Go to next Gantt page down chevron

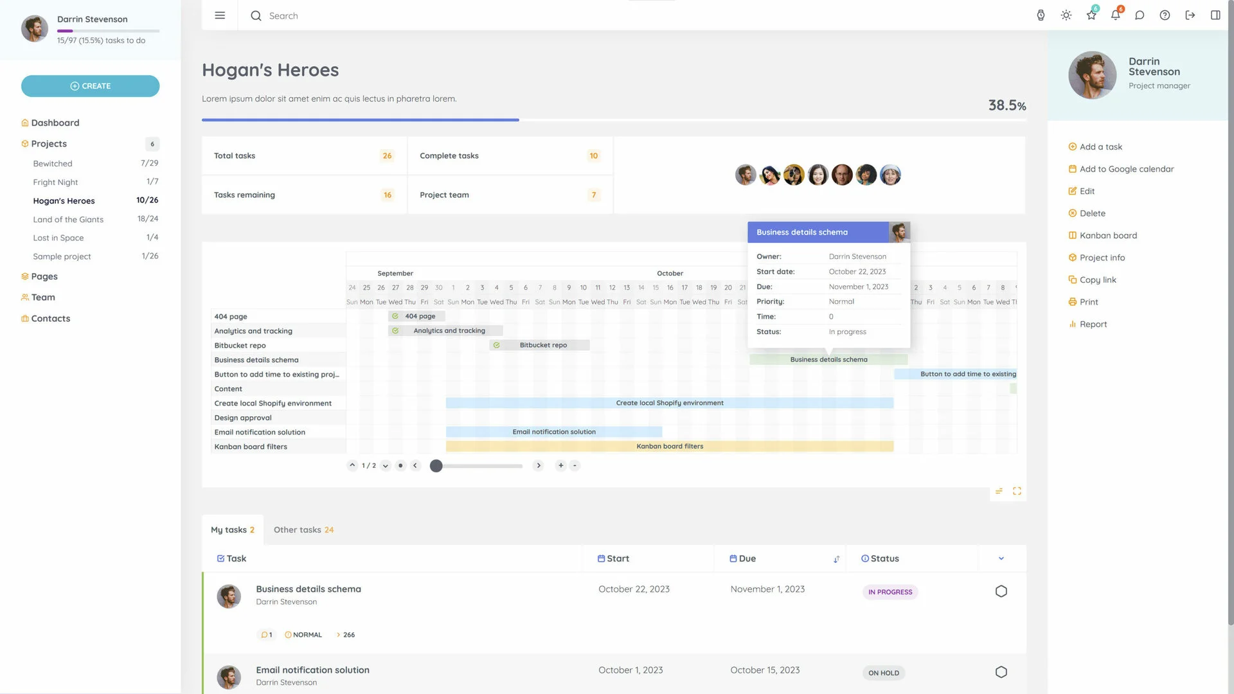pos(386,466)
